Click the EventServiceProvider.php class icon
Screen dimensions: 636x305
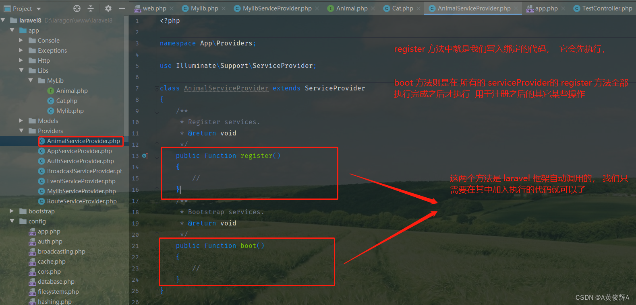tap(41, 181)
